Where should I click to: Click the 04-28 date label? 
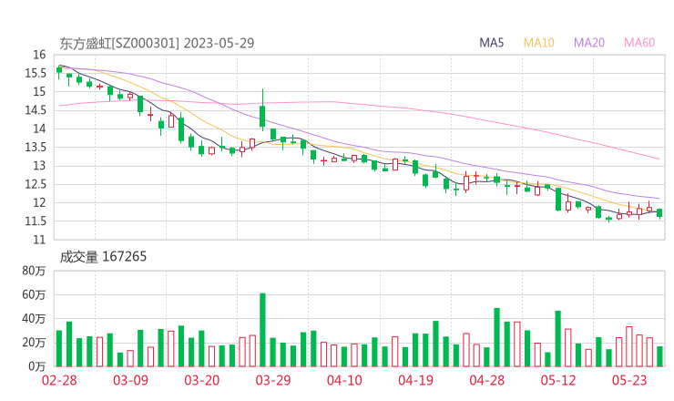tap(487, 380)
